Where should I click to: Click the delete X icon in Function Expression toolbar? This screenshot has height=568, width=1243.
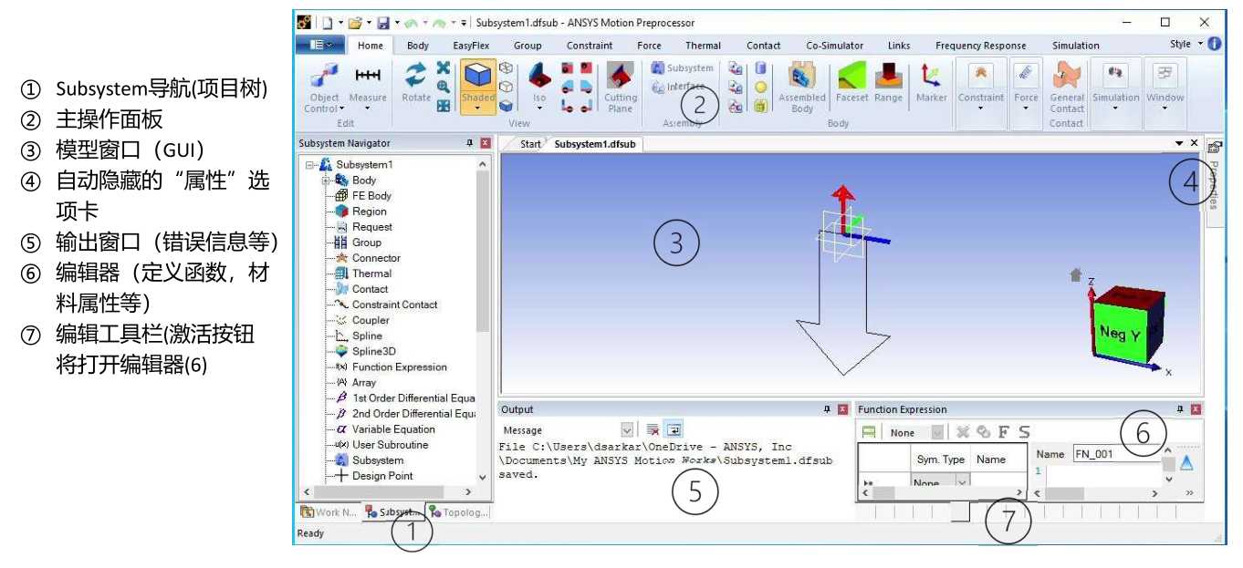tap(963, 432)
